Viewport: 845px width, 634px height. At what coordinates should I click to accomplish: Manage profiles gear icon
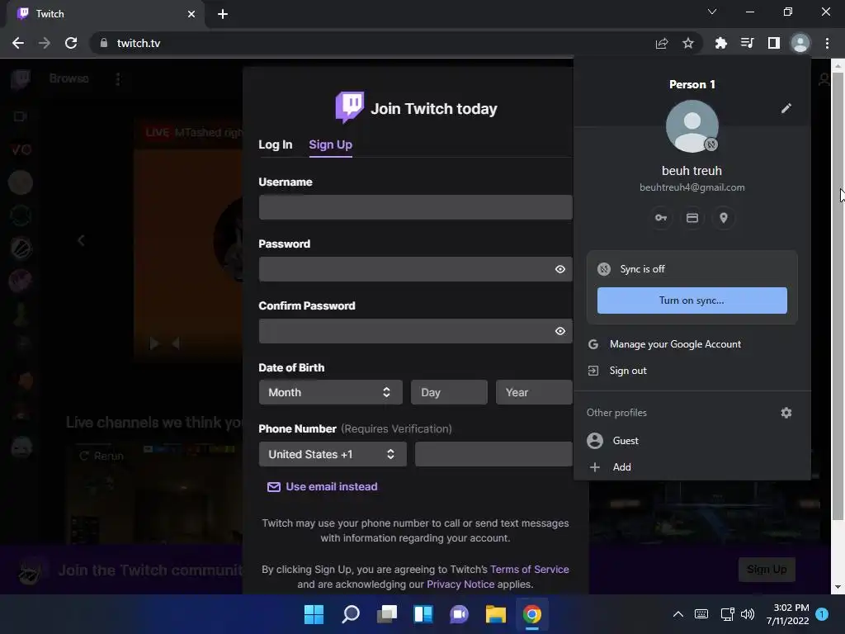[786, 413]
